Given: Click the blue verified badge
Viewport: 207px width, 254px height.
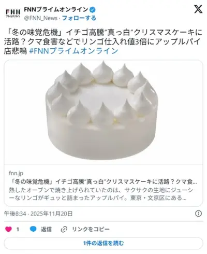Looking at the screenshot, I should pos(93,10).
